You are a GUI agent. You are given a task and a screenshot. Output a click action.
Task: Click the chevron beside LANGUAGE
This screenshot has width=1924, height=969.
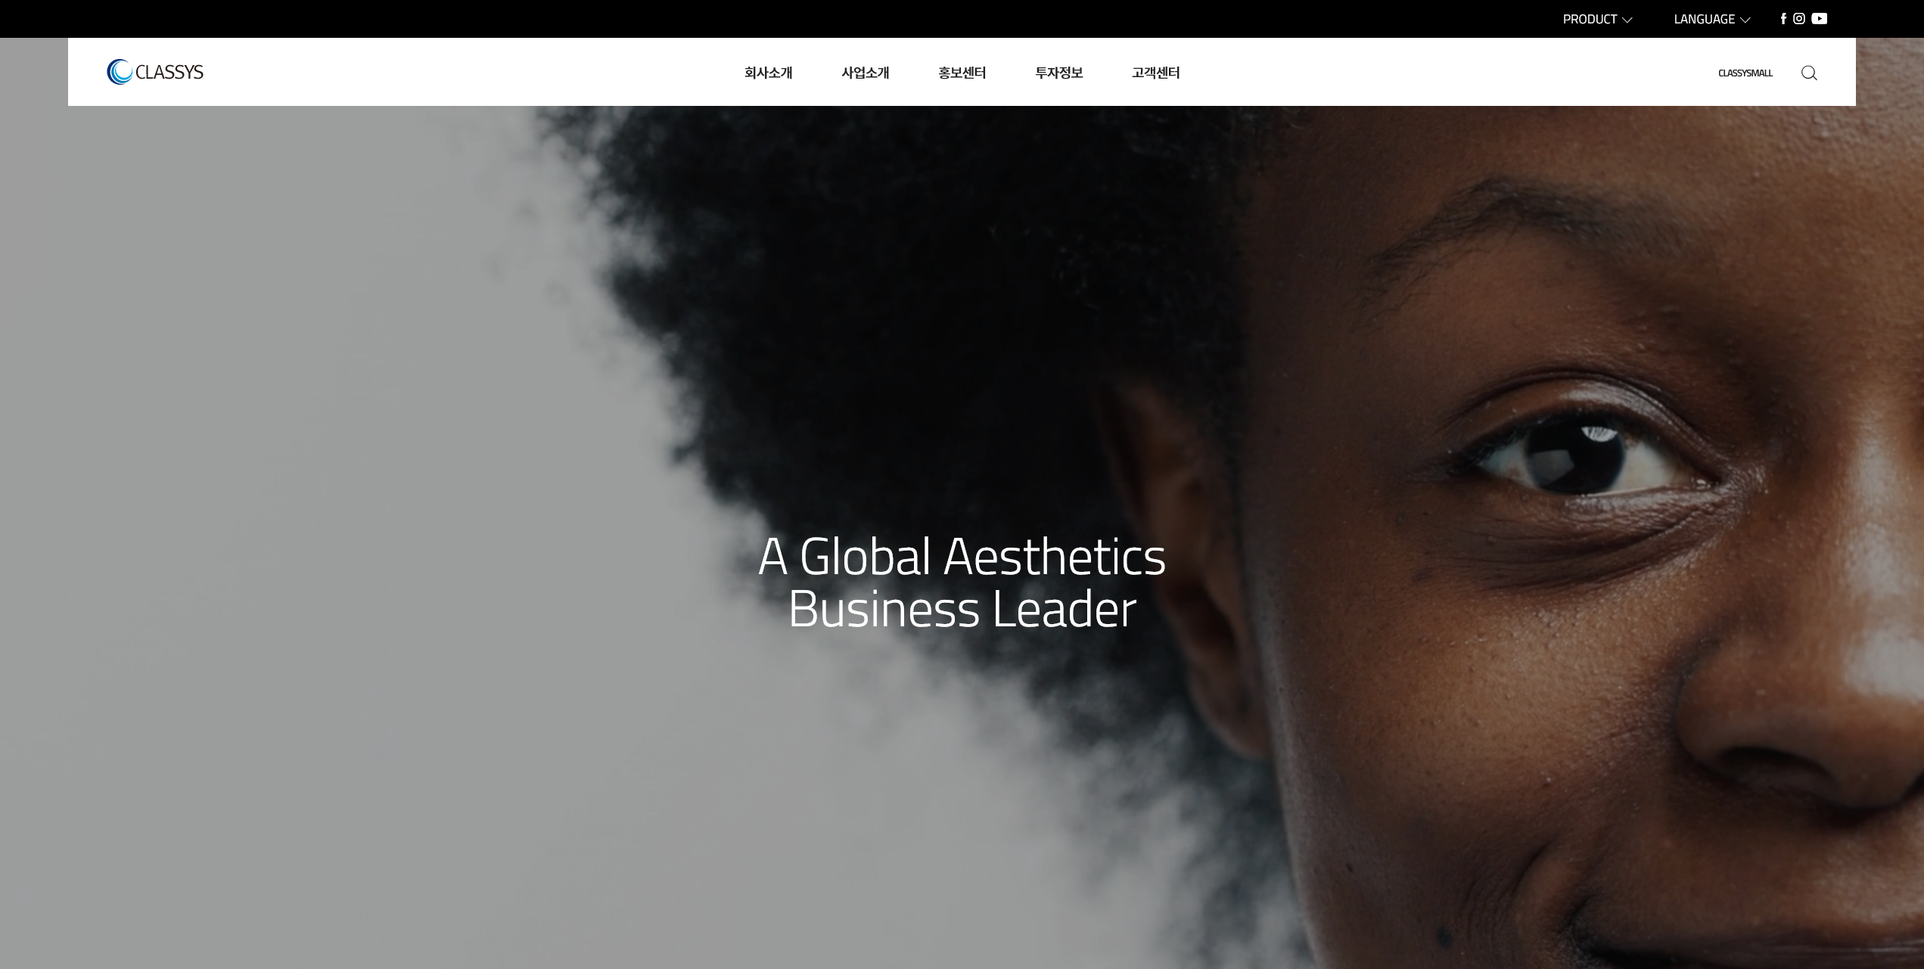pyautogui.click(x=1745, y=20)
